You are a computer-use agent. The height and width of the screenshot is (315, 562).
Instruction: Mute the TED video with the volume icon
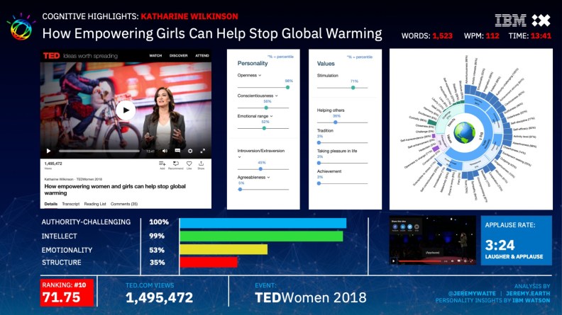click(165, 151)
